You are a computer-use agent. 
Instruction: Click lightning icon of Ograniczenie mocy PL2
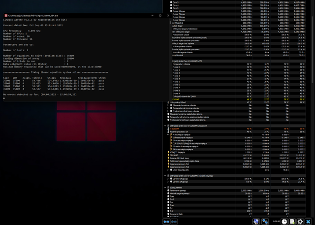[x=168, y=167]
